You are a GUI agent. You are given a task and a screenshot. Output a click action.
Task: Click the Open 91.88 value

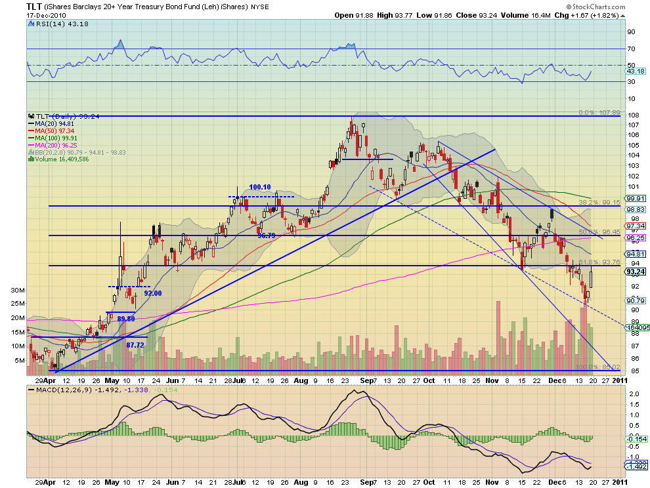[x=355, y=15]
